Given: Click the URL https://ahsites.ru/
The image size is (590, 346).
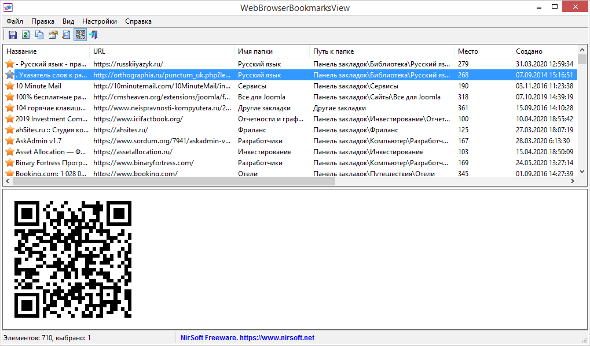Looking at the screenshot, I should [120, 130].
